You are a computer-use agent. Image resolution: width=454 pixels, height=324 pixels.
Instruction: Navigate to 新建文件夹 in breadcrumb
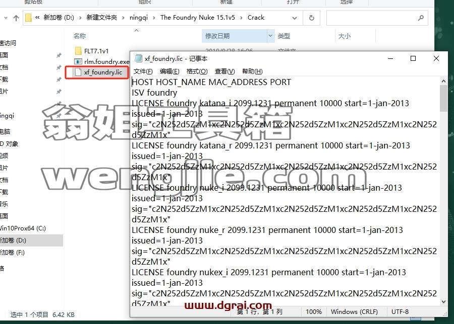click(x=101, y=18)
